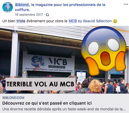Image resolution: width=129 pixels, height=113 pixels.
Task: Click the highlighted word triste
Action: (21, 21)
